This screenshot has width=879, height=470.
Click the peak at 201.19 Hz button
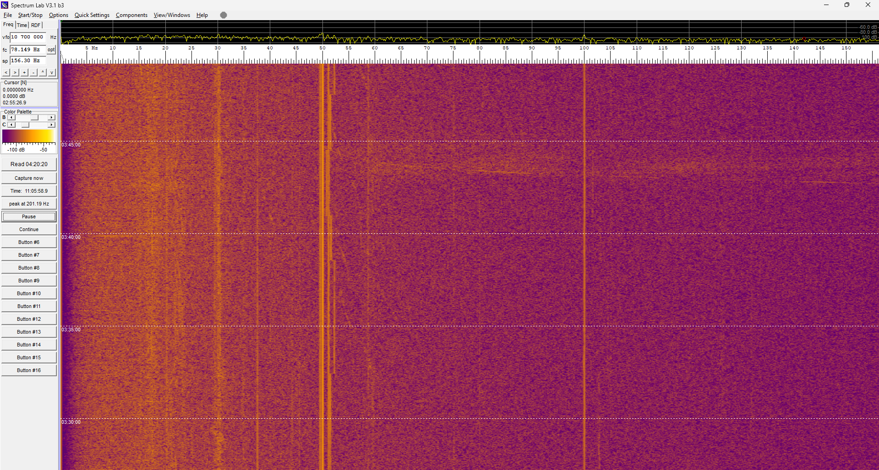click(x=29, y=204)
